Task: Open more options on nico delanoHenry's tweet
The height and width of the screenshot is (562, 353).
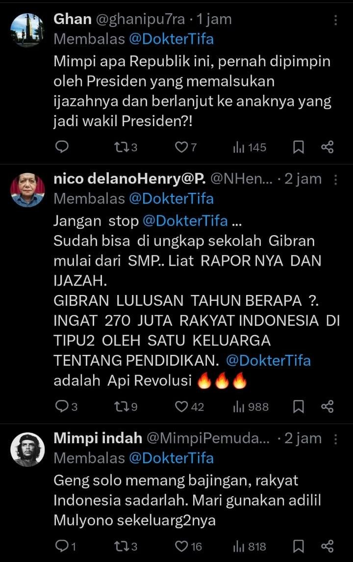Action: click(x=336, y=180)
